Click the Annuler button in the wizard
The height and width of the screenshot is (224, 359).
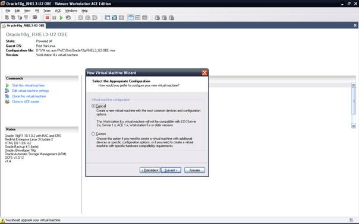[194, 170]
